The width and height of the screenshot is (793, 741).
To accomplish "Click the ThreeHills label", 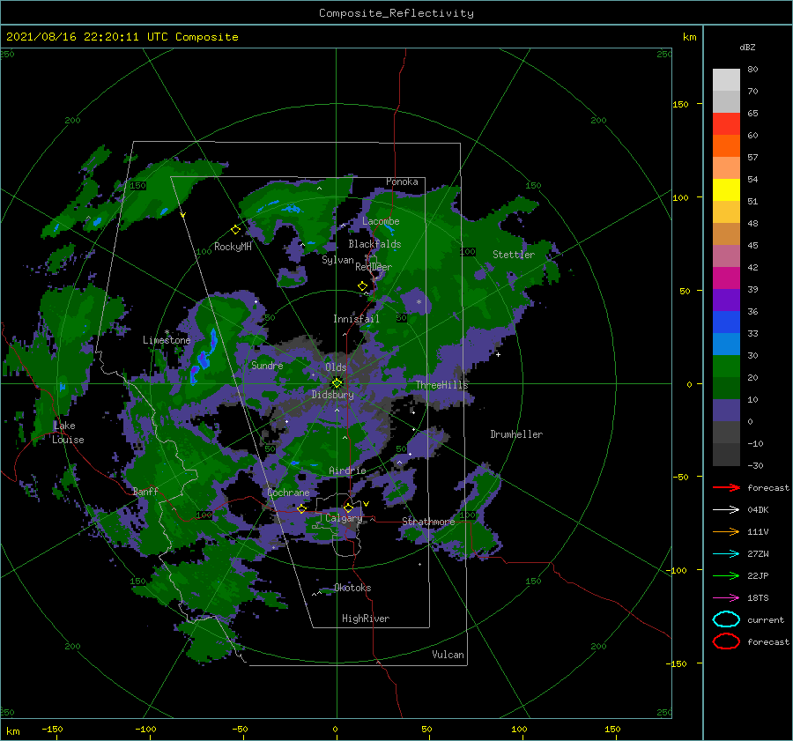I will [x=441, y=385].
